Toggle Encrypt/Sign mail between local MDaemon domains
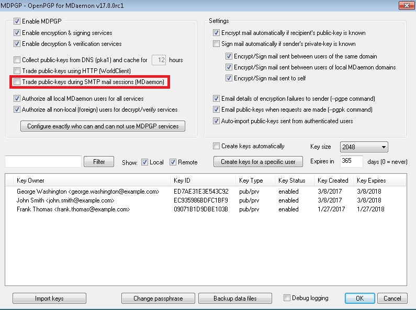Image resolution: width=416 pixels, height=310 pixels. 229,67
